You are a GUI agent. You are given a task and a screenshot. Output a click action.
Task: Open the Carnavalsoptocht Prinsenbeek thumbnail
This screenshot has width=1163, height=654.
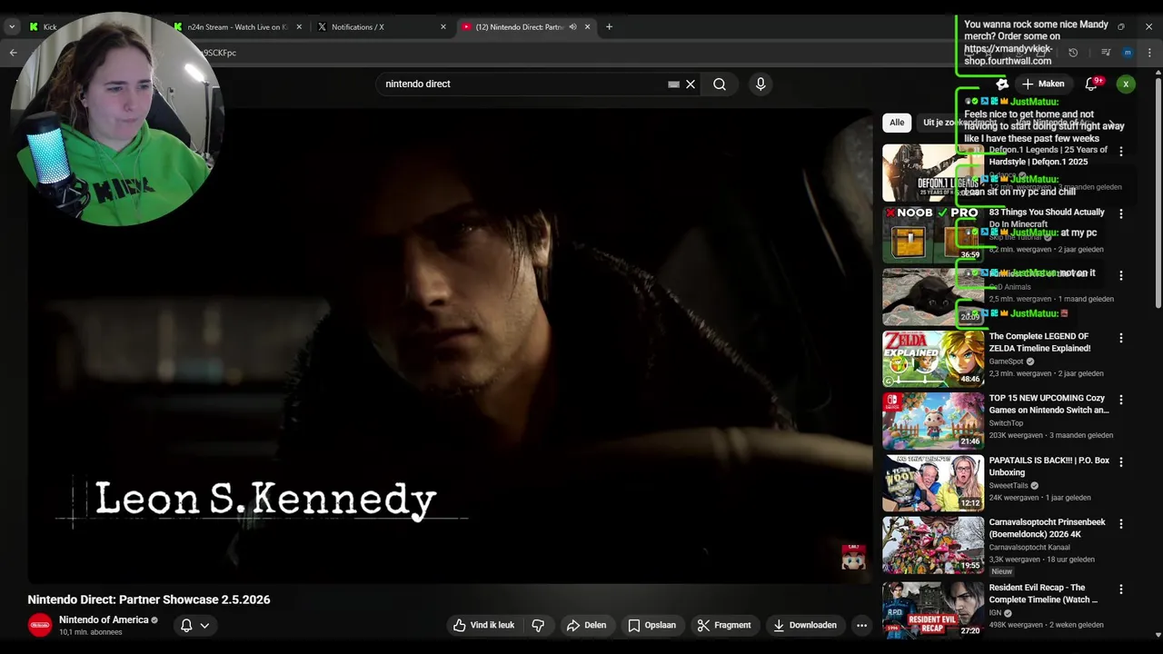933,545
